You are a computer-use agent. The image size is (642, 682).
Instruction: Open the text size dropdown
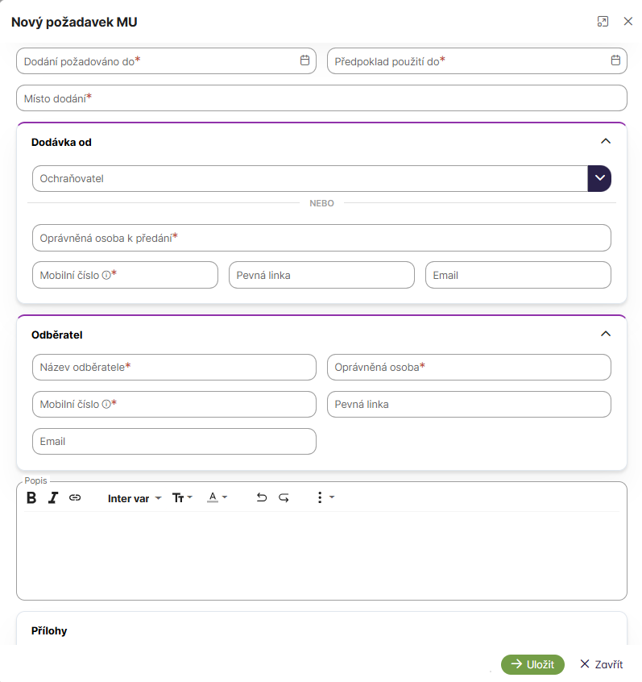(183, 498)
